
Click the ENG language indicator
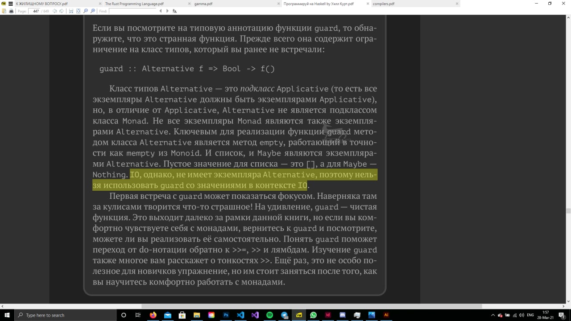pyautogui.click(x=530, y=315)
